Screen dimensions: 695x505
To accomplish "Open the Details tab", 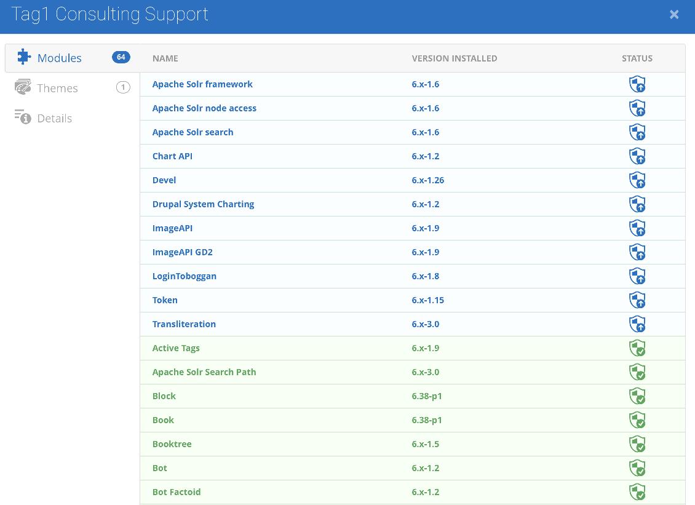I will [x=72, y=118].
